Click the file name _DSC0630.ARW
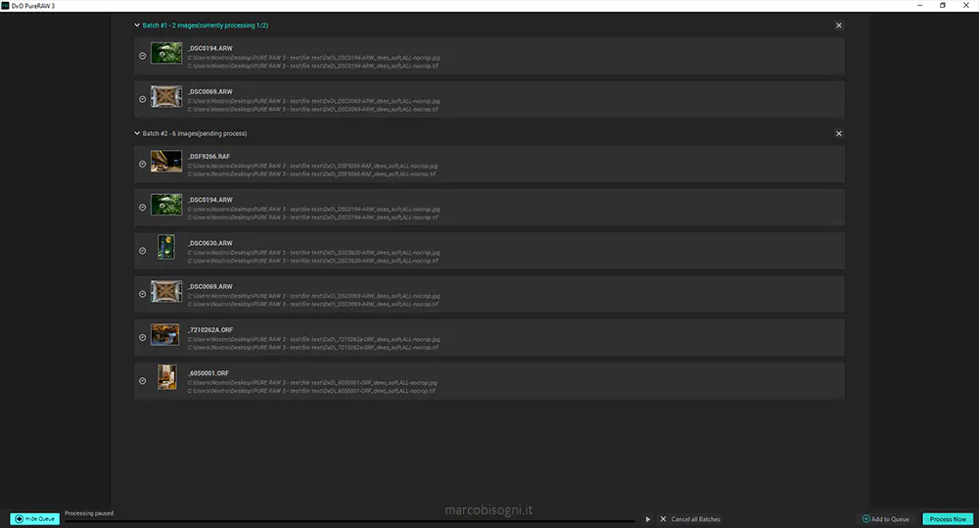 210,243
